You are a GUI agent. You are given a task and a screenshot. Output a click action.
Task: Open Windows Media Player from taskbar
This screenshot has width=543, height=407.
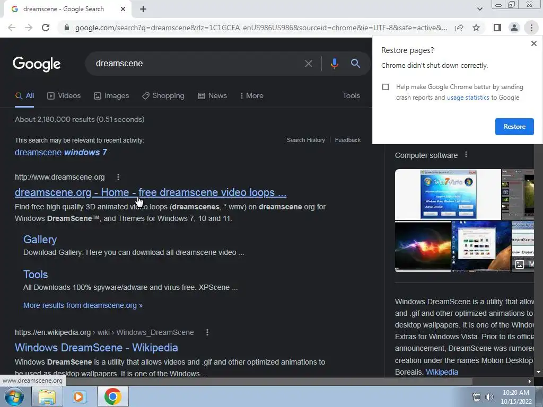pos(79,396)
